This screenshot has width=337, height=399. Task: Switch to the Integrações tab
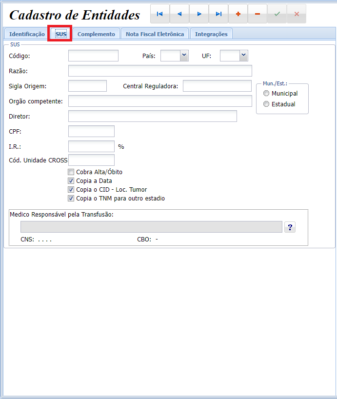[x=211, y=34]
